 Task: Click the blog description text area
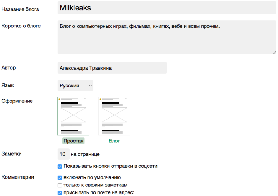point(167,37)
